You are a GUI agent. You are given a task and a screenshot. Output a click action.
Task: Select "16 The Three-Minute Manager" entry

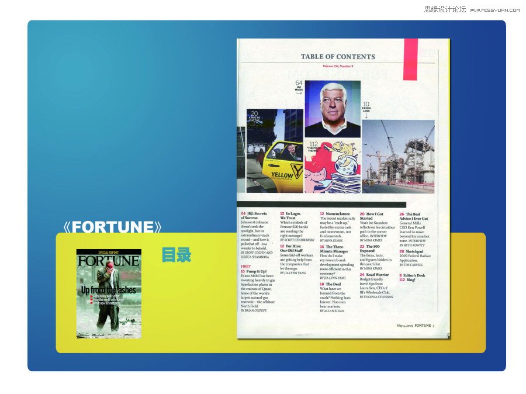[x=334, y=248]
